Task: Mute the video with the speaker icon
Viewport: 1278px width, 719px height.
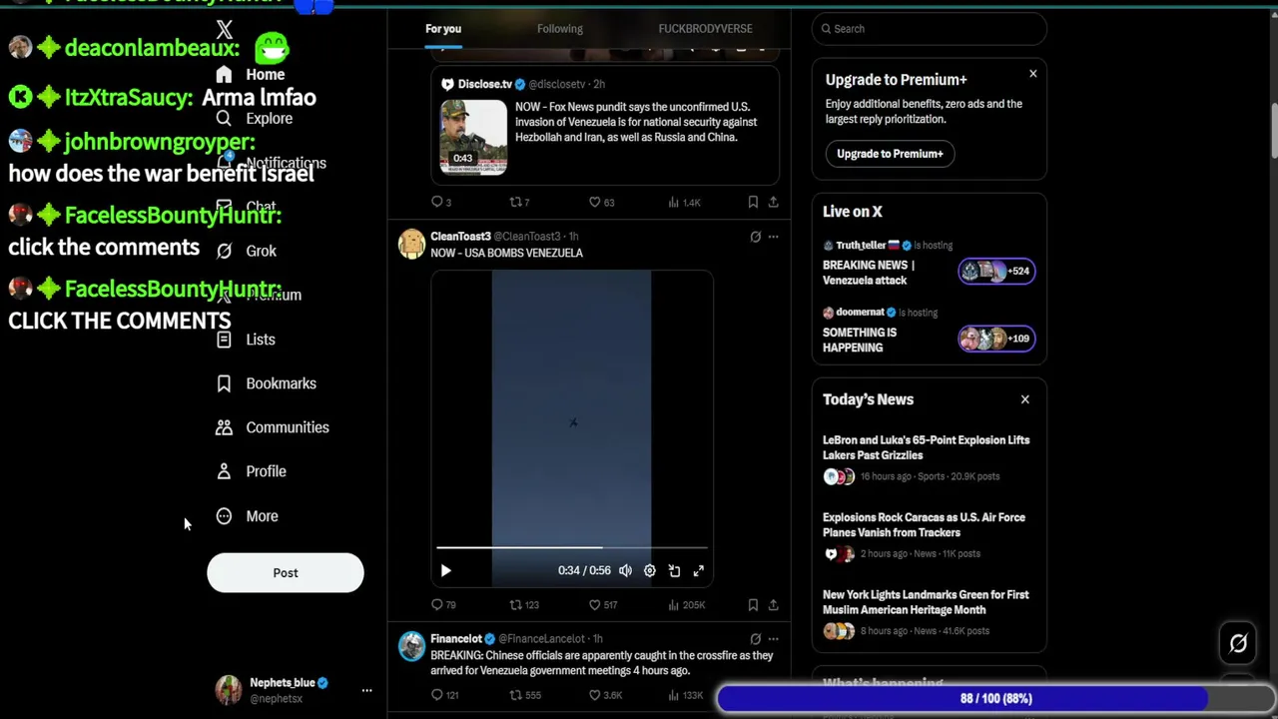Action: pos(625,571)
